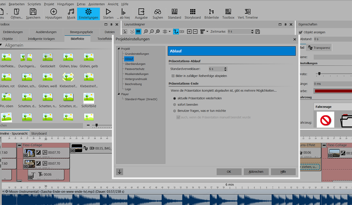Open the Bilderliste view icon
Screen dimensions: 352x205
(211, 12)
